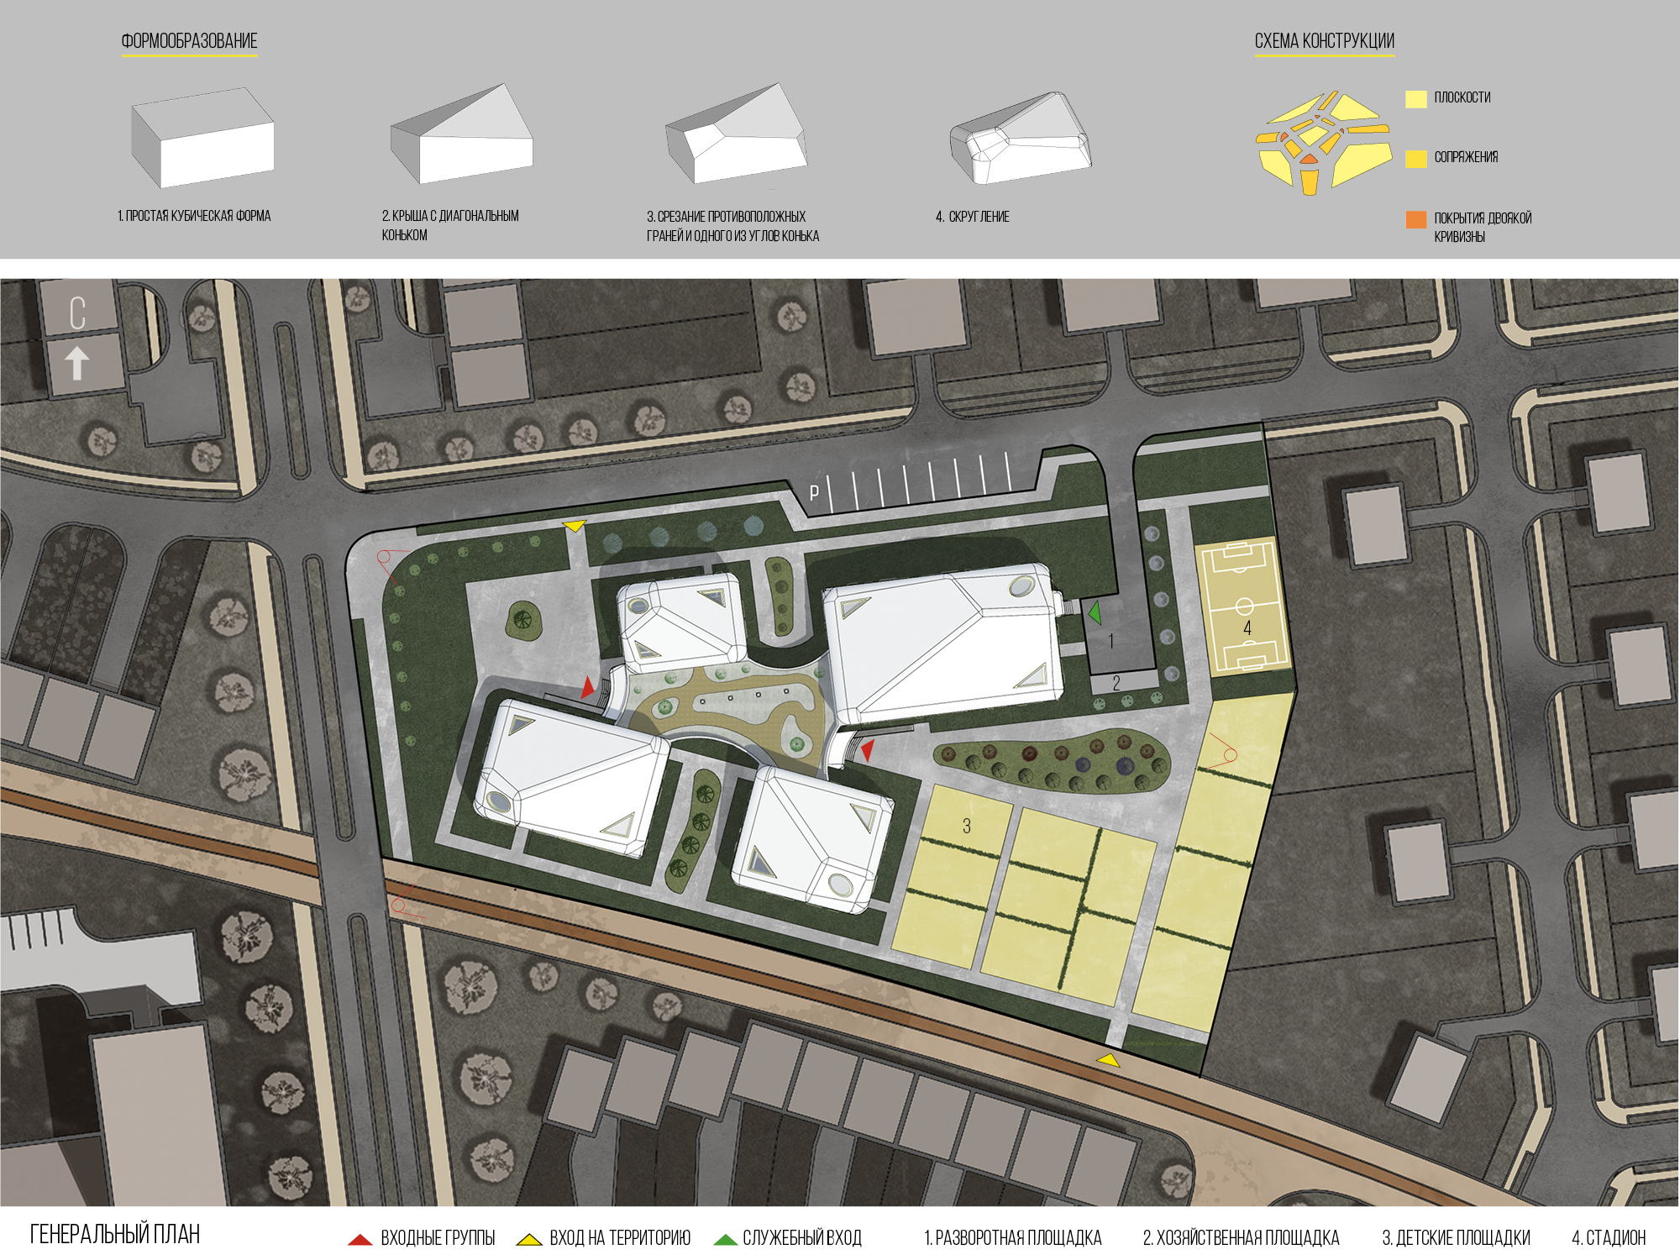The image size is (1680, 1260).
Task: Click the parking P symbol on the plan
Action: tap(813, 493)
